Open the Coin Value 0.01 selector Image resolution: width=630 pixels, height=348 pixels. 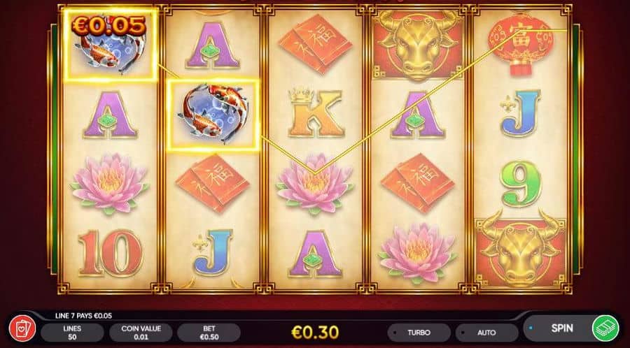point(141,333)
